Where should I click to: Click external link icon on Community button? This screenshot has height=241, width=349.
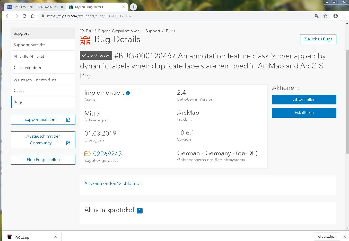coord(68,143)
